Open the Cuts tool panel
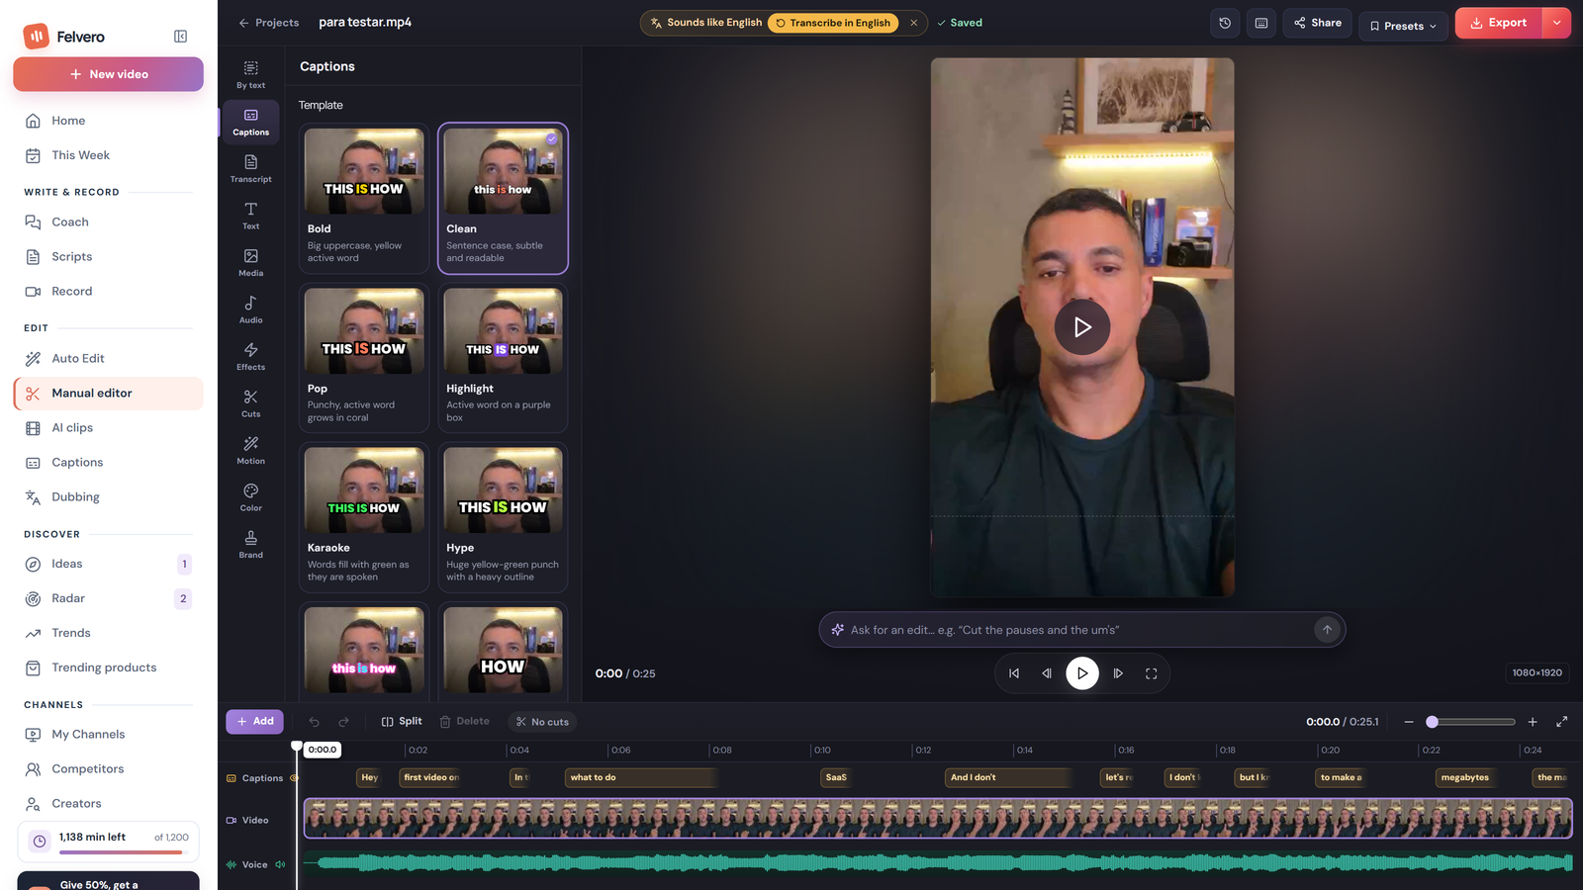 pos(251,403)
